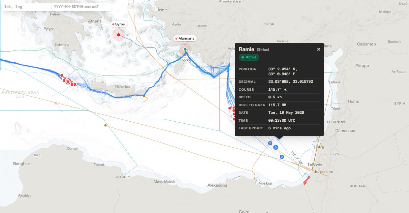Click the lat, lng coordinate search field
This screenshot has height=213, width=409.
[x=26, y=7]
